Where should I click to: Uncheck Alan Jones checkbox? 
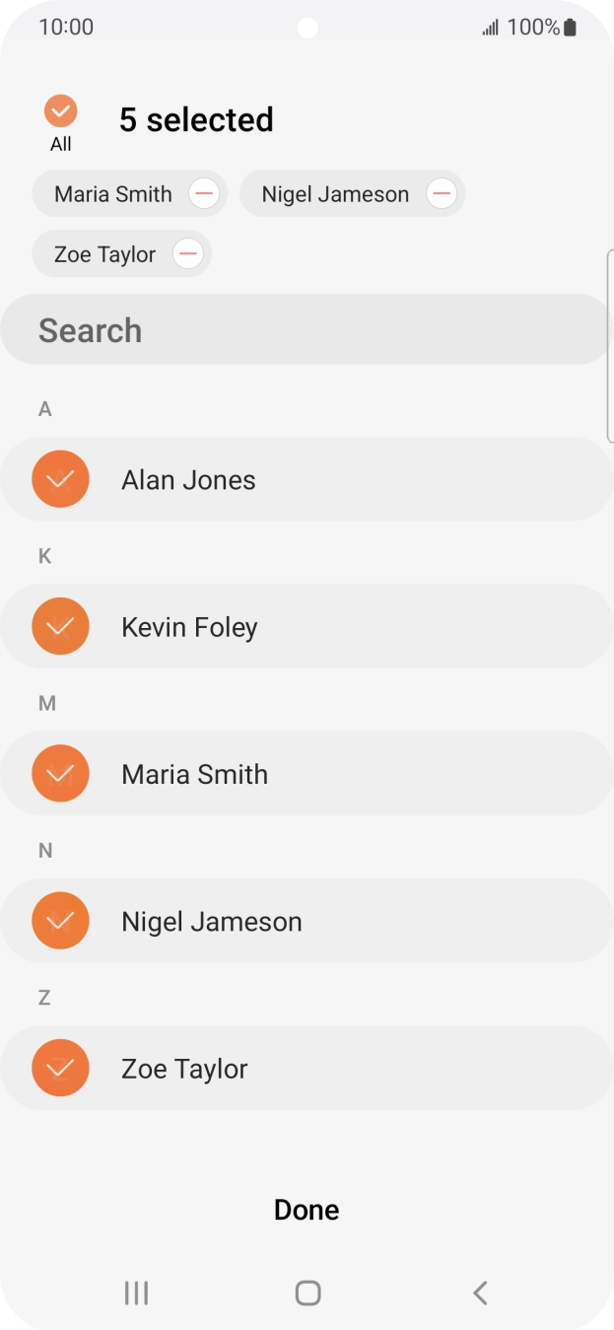pyautogui.click(x=60, y=480)
